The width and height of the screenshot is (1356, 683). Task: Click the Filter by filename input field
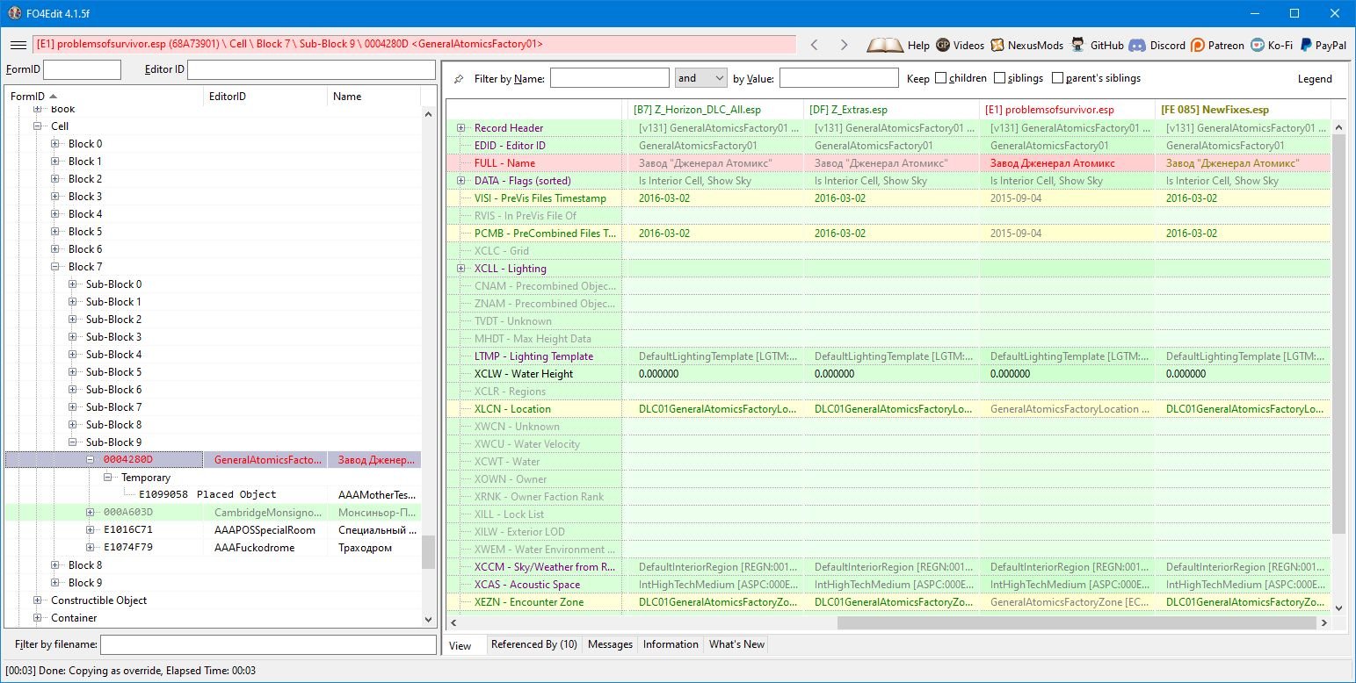[268, 645]
